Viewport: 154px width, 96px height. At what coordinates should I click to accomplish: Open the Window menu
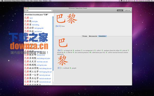45,1
